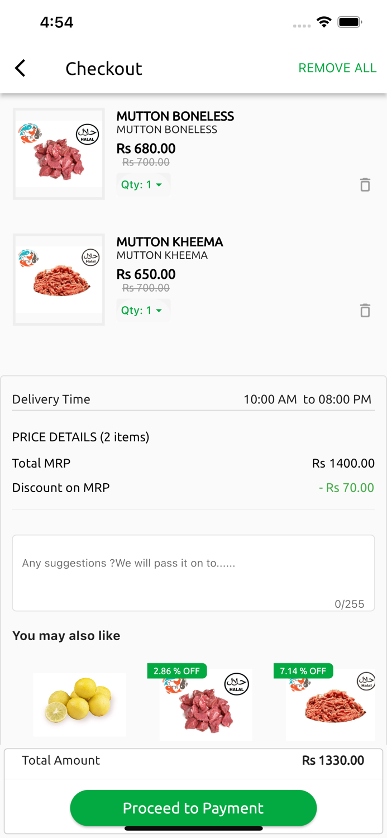
Task: Select the lemons recommended product
Action: pyautogui.click(x=79, y=704)
